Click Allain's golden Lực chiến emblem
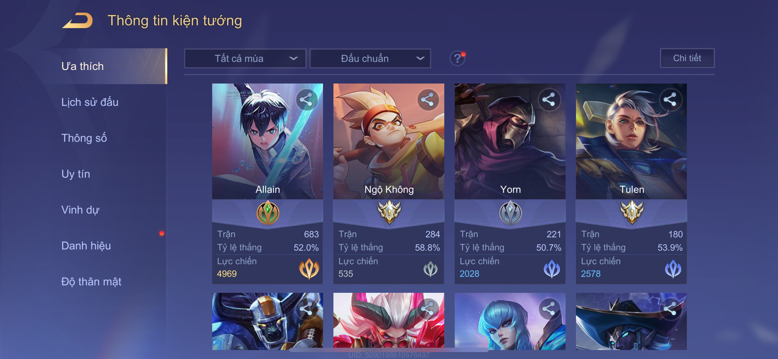The height and width of the screenshot is (359, 778). 309,269
